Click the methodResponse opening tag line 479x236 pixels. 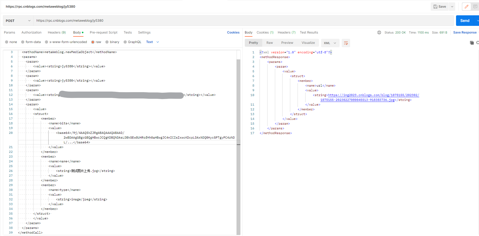275,57
